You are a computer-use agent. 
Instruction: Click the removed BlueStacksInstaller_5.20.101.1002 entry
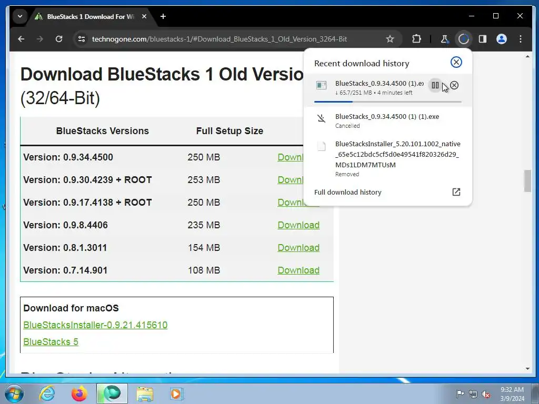coord(388,159)
